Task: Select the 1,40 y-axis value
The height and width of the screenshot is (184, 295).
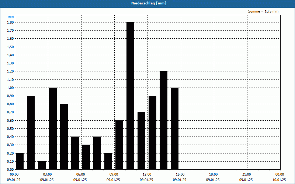Action: [10, 55]
